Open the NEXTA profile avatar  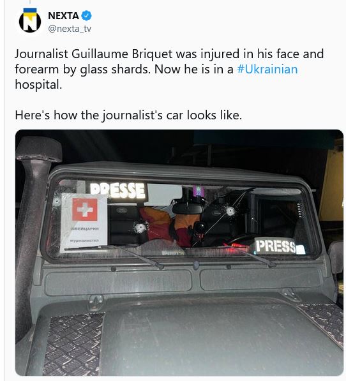click(30, 22)
